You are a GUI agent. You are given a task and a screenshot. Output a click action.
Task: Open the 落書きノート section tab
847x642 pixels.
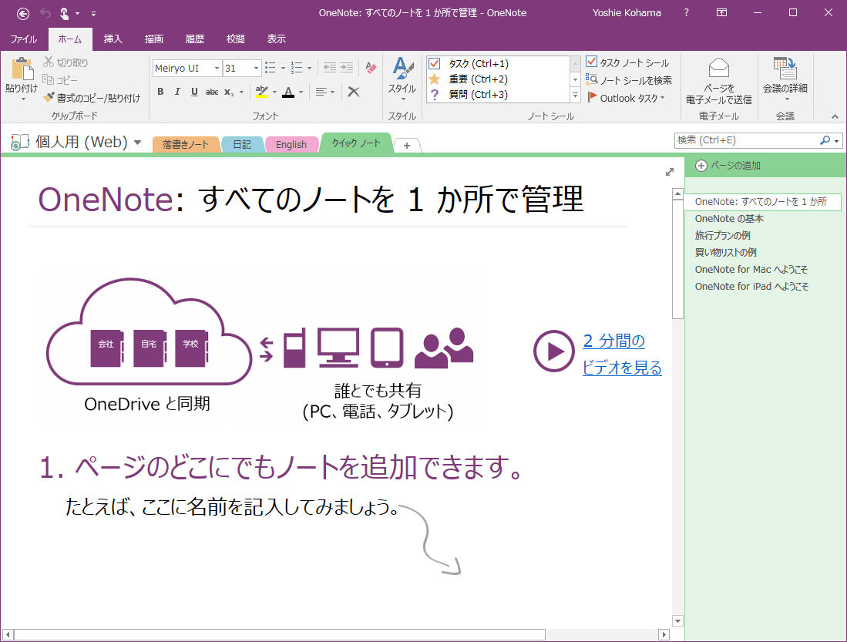click(186, 144)
